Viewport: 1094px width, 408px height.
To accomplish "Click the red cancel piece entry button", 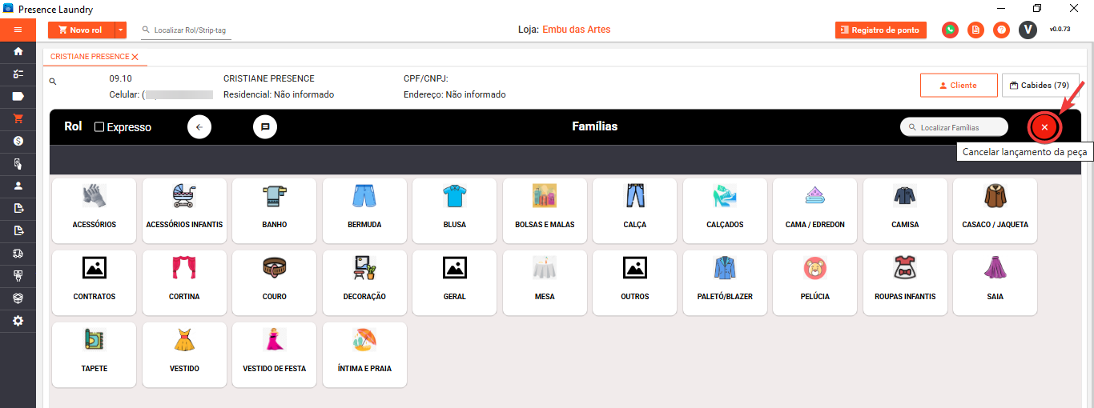I will click(x=1044, y=127).
